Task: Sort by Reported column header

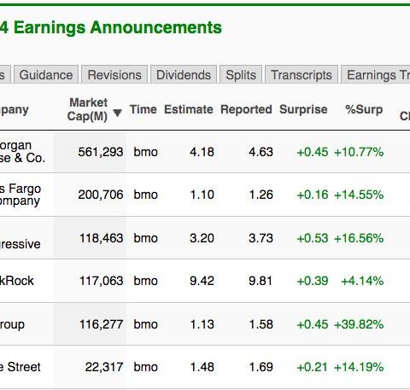Action: coord(246,109)
